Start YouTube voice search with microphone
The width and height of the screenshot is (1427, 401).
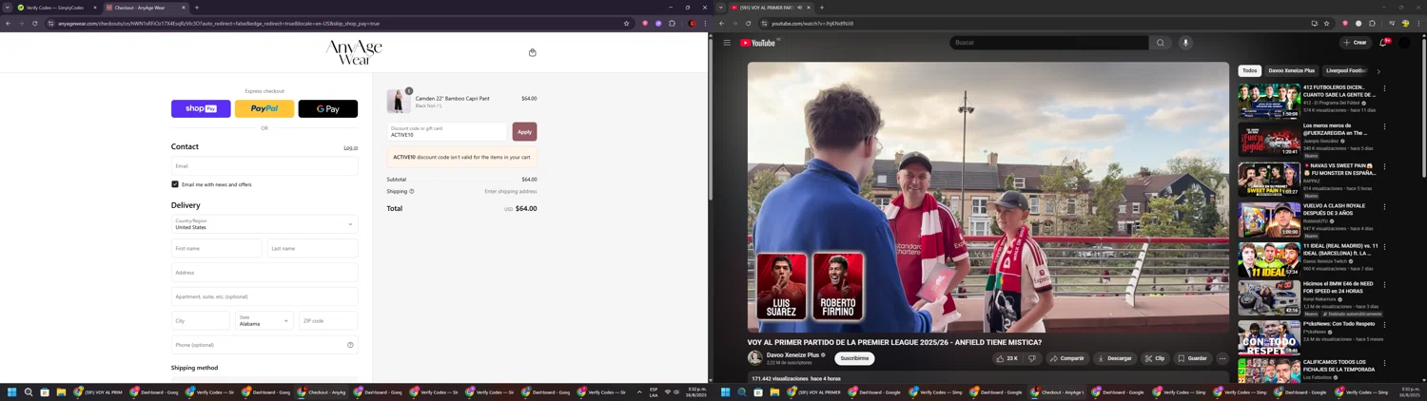[x=1185, y=43]
